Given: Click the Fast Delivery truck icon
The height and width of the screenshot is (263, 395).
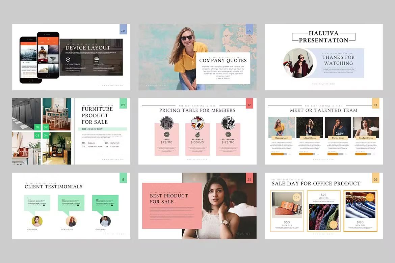Looking at the screenshot, I should coord(96,59).
